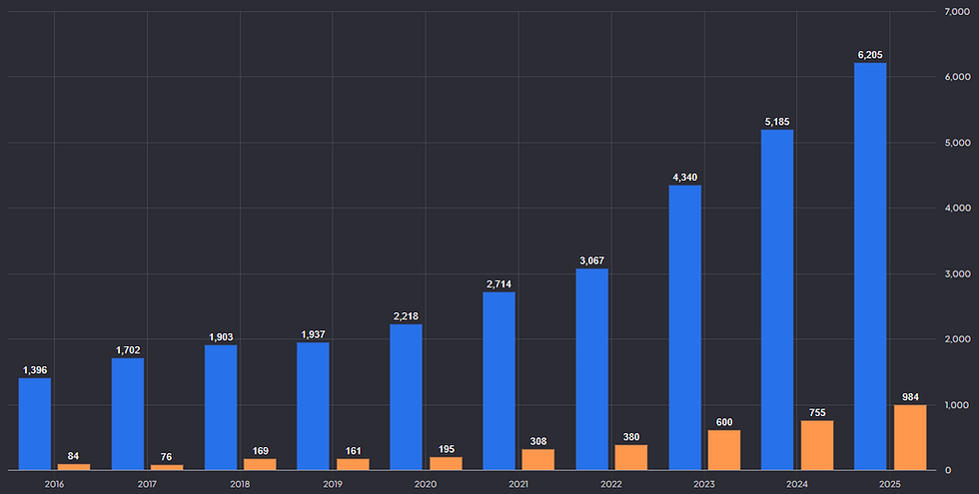Screen dimensions: 979x494
Task: Click the orange 2016 bar labeled 84
Action: 74,467
